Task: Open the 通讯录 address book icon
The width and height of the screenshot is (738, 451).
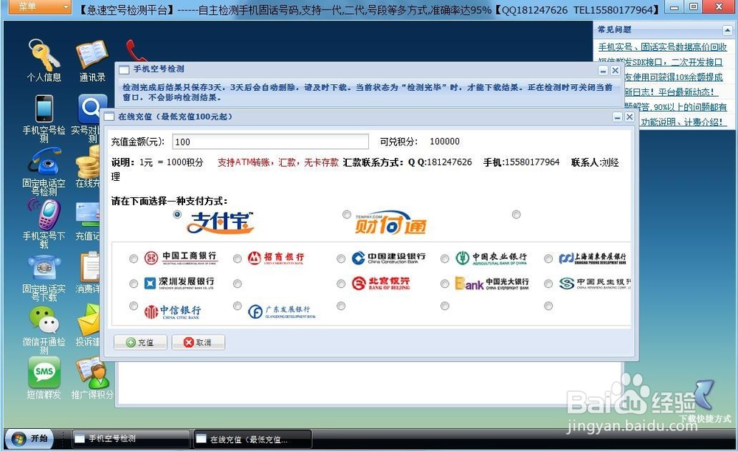Action: point(92,55)
